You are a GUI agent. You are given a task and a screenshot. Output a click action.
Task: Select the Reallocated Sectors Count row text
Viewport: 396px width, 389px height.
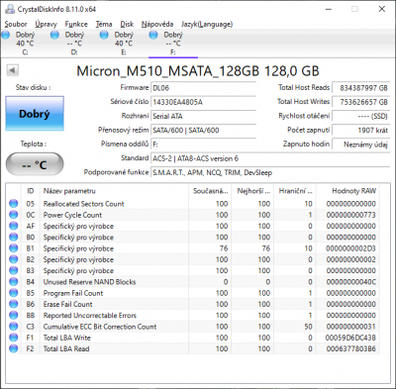[83, 204]
